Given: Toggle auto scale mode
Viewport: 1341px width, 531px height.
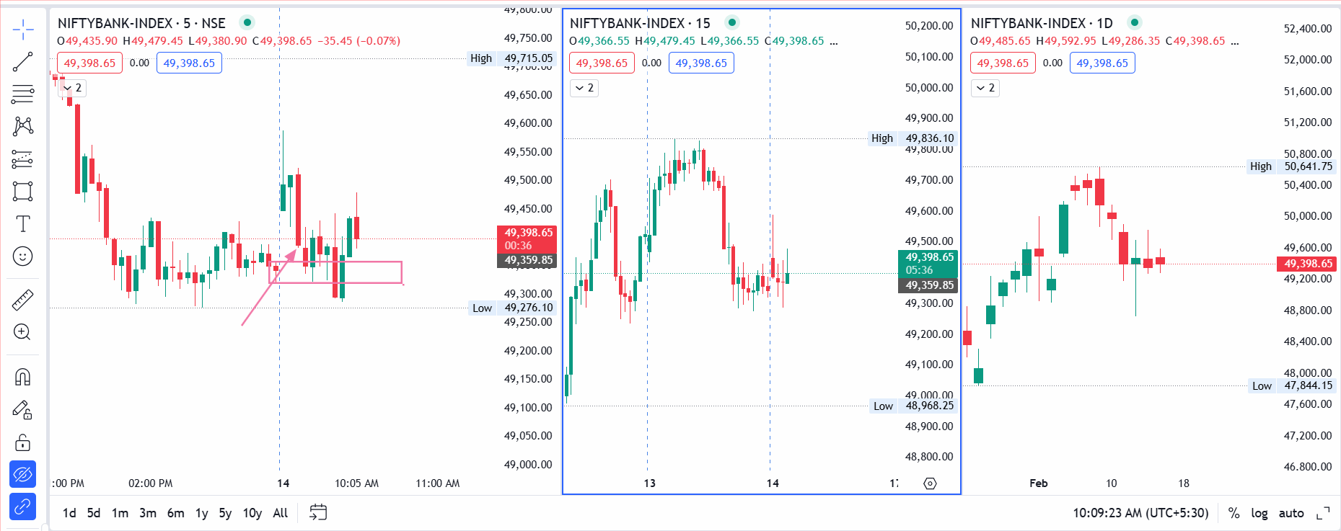Looking at the screenshot, I should pyautogui.click(x=1291, y=513).
